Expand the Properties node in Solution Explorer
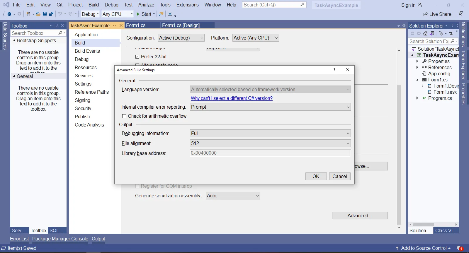 tap(417, 61)
